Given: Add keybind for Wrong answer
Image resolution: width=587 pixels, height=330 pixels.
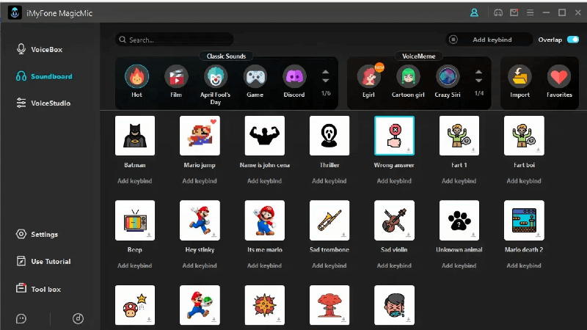Looking at the screenshot, I should [394, 180].
